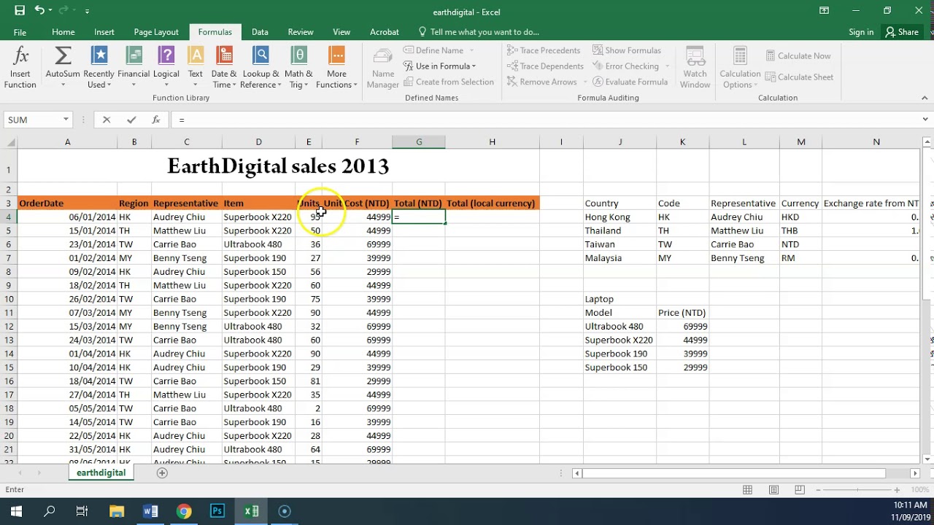Click Trace Precedents
Viewport: 934px width, 525px height.
click(544, 50)
